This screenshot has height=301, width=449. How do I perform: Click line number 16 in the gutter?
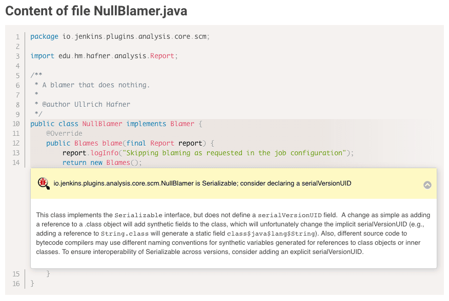[x=16, y=283]
